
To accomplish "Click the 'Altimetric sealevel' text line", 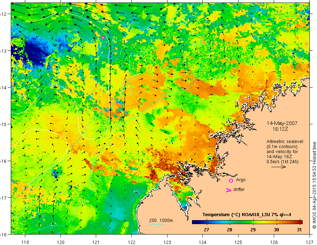I will pos(285,142).
